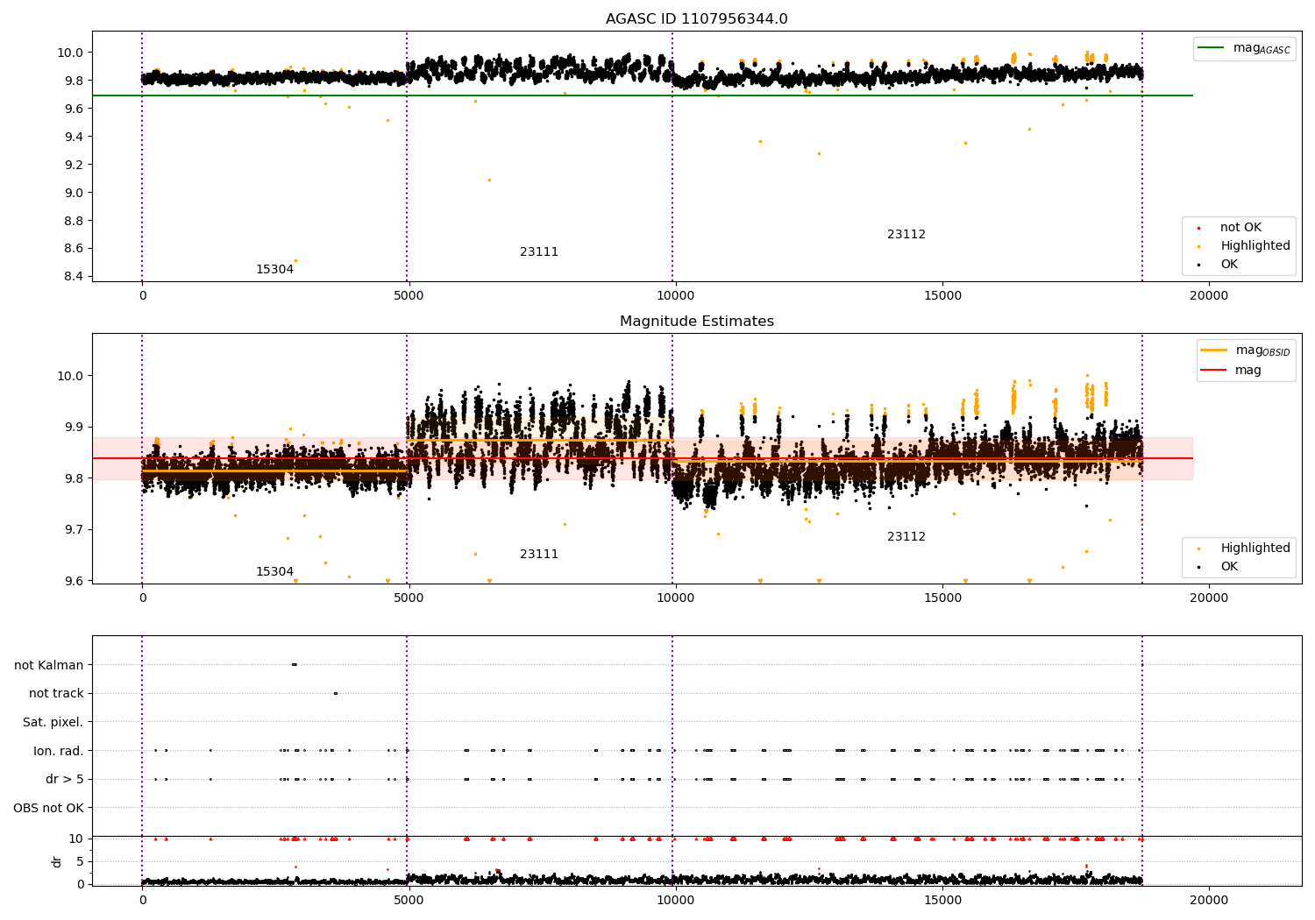Click y-axis tick 9.2 in the top plot

click(x=74, y=165)
